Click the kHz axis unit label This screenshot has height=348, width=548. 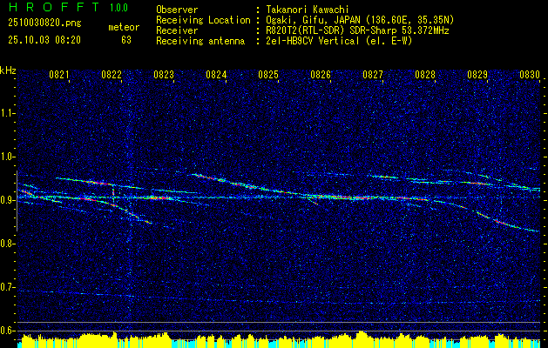pyautogui.click(x=8, y=70)
